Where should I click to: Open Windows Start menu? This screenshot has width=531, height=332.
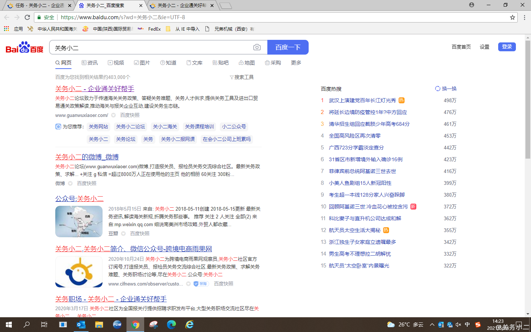click(x=9, y=325)
